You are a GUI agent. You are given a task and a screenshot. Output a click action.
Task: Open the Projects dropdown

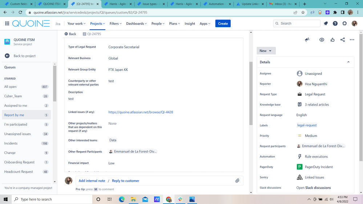(97, 23)
